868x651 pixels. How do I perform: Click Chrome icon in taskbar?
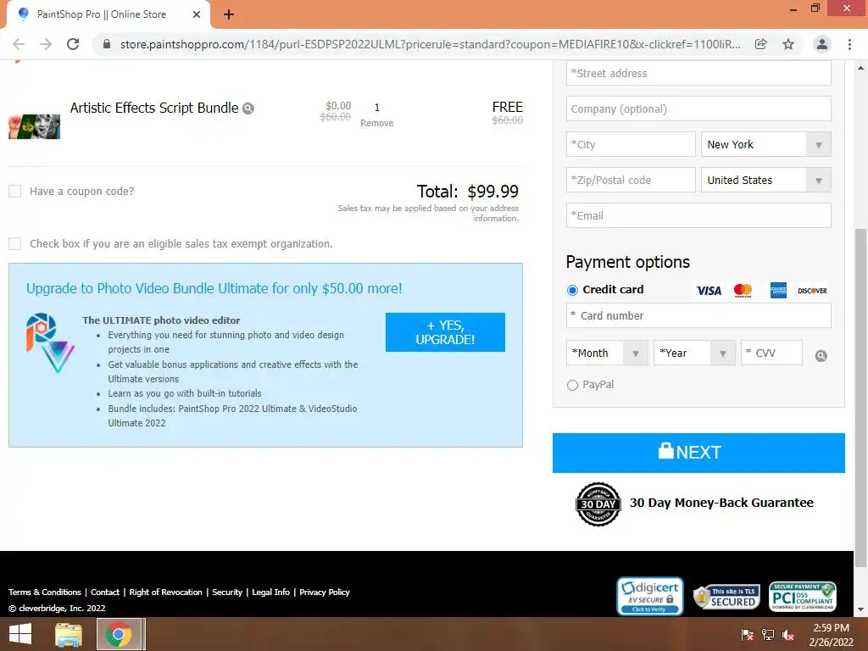point(119,634)
